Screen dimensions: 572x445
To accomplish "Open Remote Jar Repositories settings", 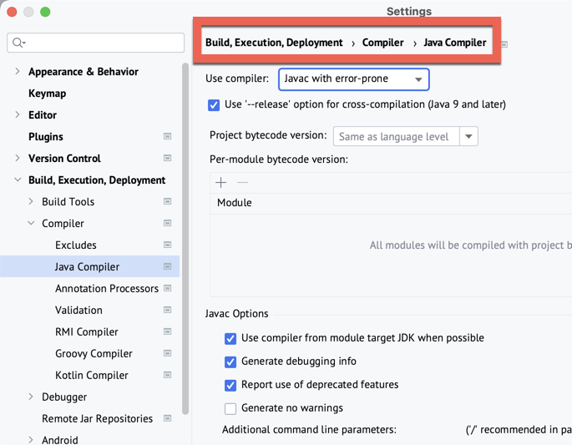I will click(x=97, y=419).
